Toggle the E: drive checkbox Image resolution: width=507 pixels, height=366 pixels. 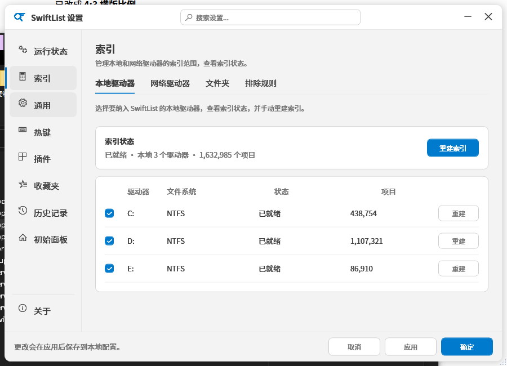click(x=109, y=269)
